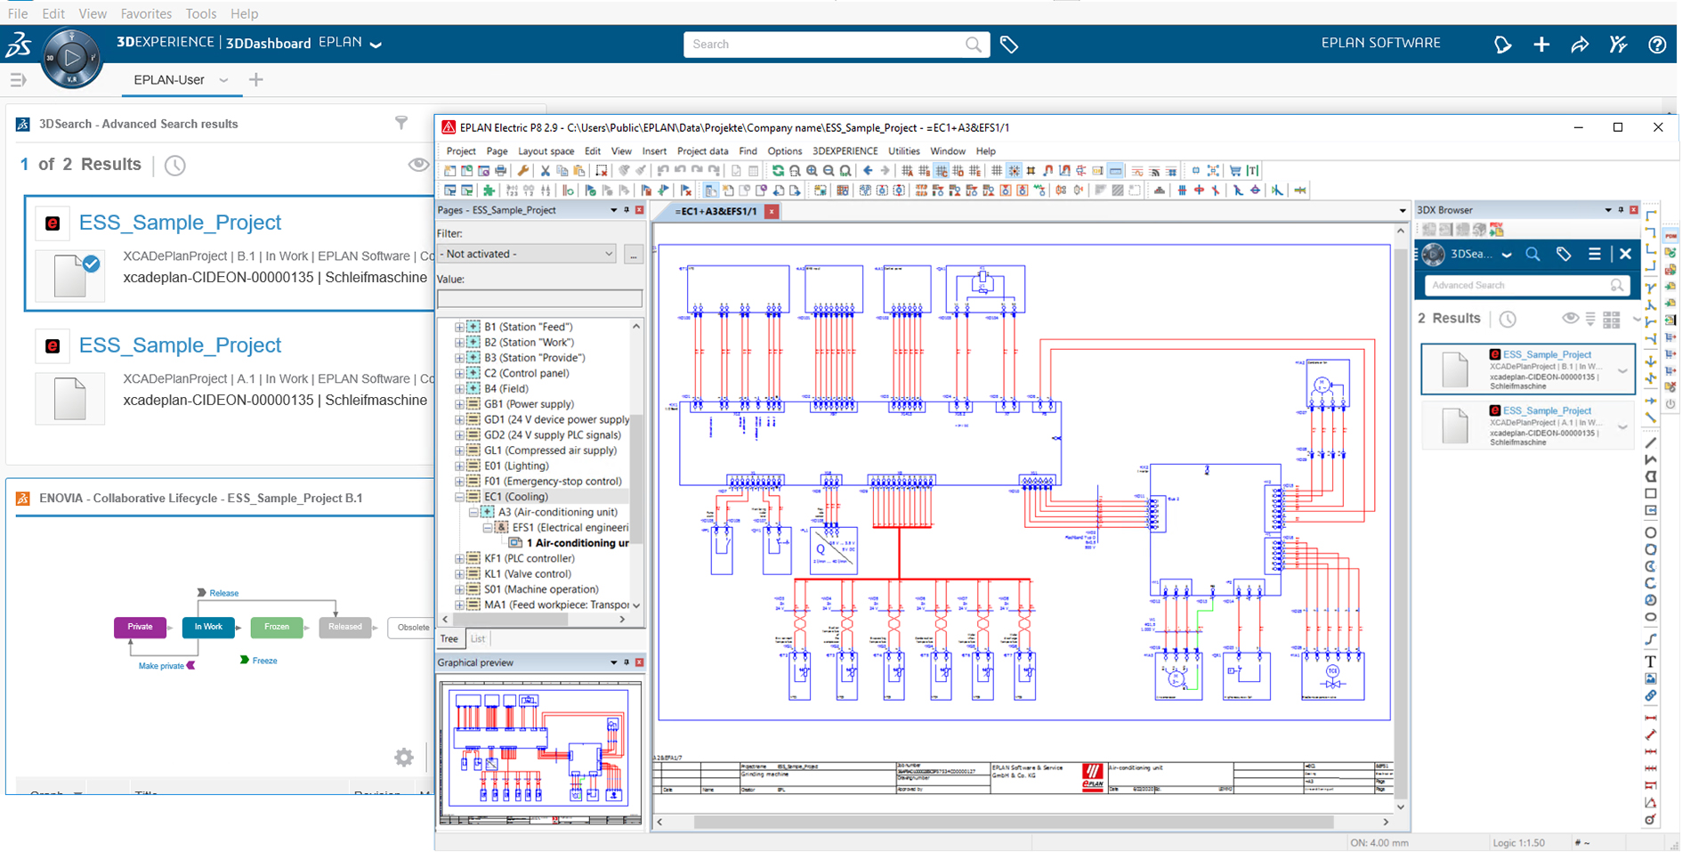Switch to the List tab in Pages panel
This screenshot has height=852, width=1682.
coord(478,638)
